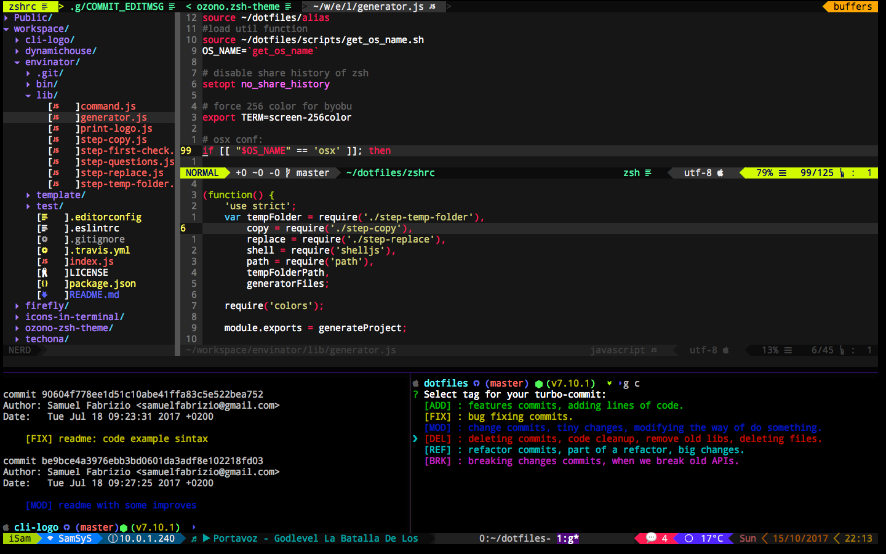Click the config file icon beside .editorconfig

(x=44, y=217)
